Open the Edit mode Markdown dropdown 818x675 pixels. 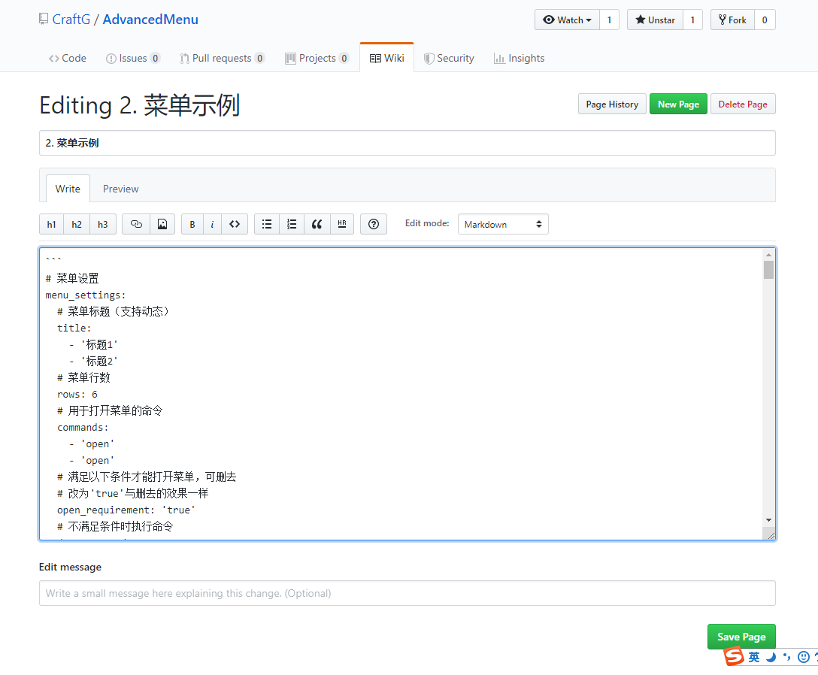(x=503, y=224)
